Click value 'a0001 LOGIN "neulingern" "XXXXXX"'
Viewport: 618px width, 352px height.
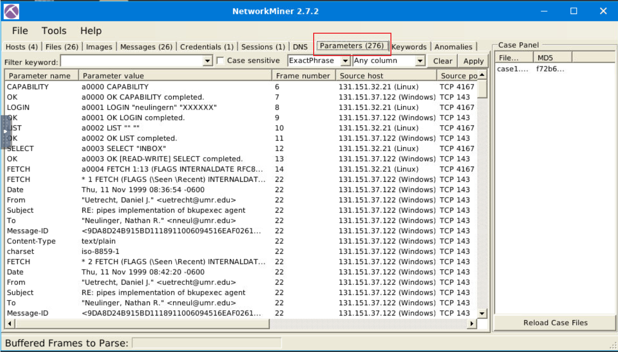[149, 108]
